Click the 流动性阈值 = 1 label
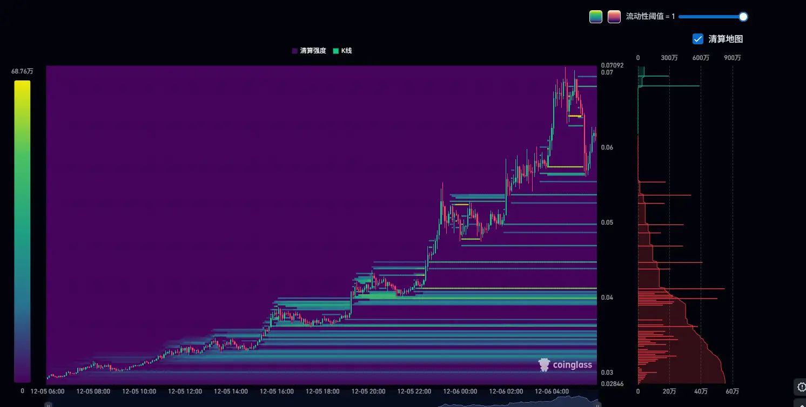The image size is (806, 407). 650,17
